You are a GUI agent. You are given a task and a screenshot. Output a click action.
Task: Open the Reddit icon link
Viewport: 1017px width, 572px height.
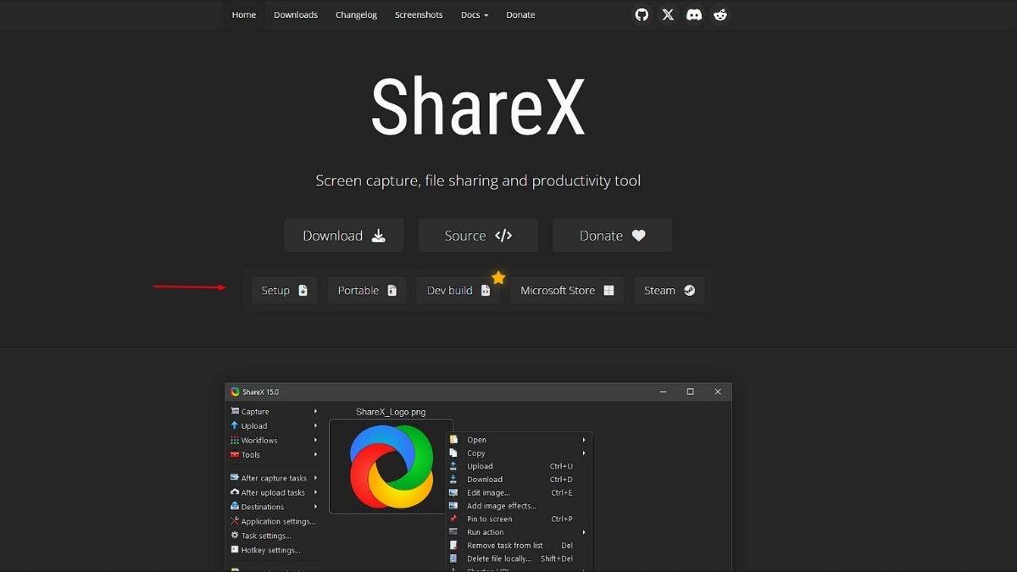coord(720,14)
